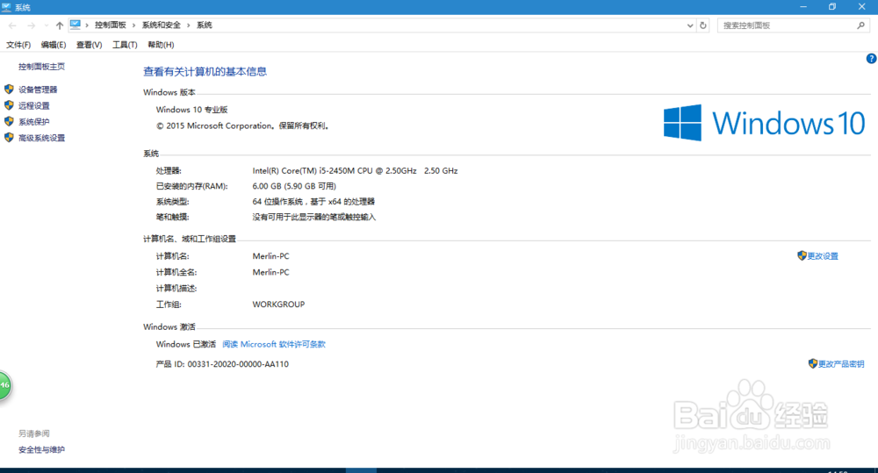The width and height of the screenshot is (878, 473).
Task: Click the shield icon beside 系统保护
Action: [x=9, y=121]
